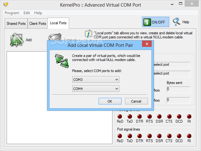
Task: Click lower RI signal indicator
Action: (x=189, y=136)
